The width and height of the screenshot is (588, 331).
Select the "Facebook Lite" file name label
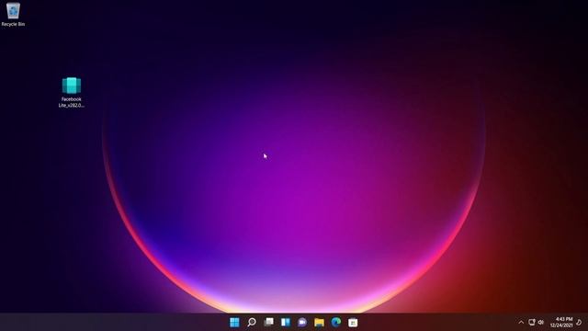click(72, 102)
